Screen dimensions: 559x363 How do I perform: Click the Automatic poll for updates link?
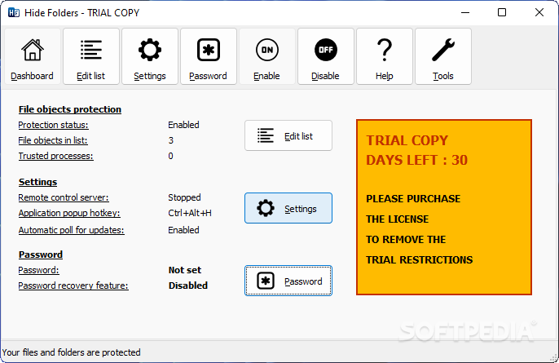coord(72,230)
